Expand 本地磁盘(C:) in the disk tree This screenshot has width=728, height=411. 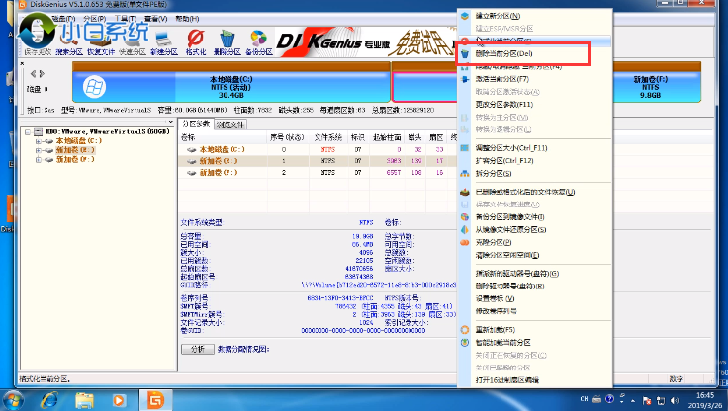[x=38, y=141]
